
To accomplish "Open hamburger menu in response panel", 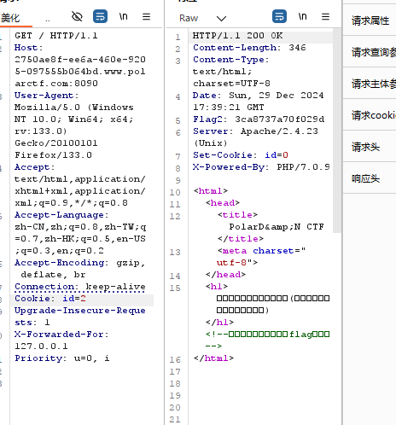I will point(325,17).
